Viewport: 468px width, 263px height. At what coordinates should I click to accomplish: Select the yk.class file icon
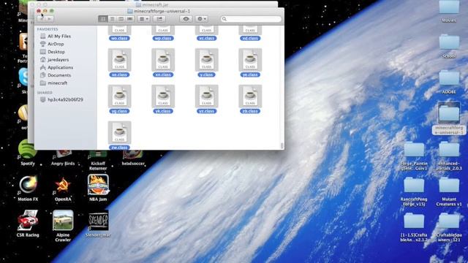pyautogui.click(x=163, y=96)
